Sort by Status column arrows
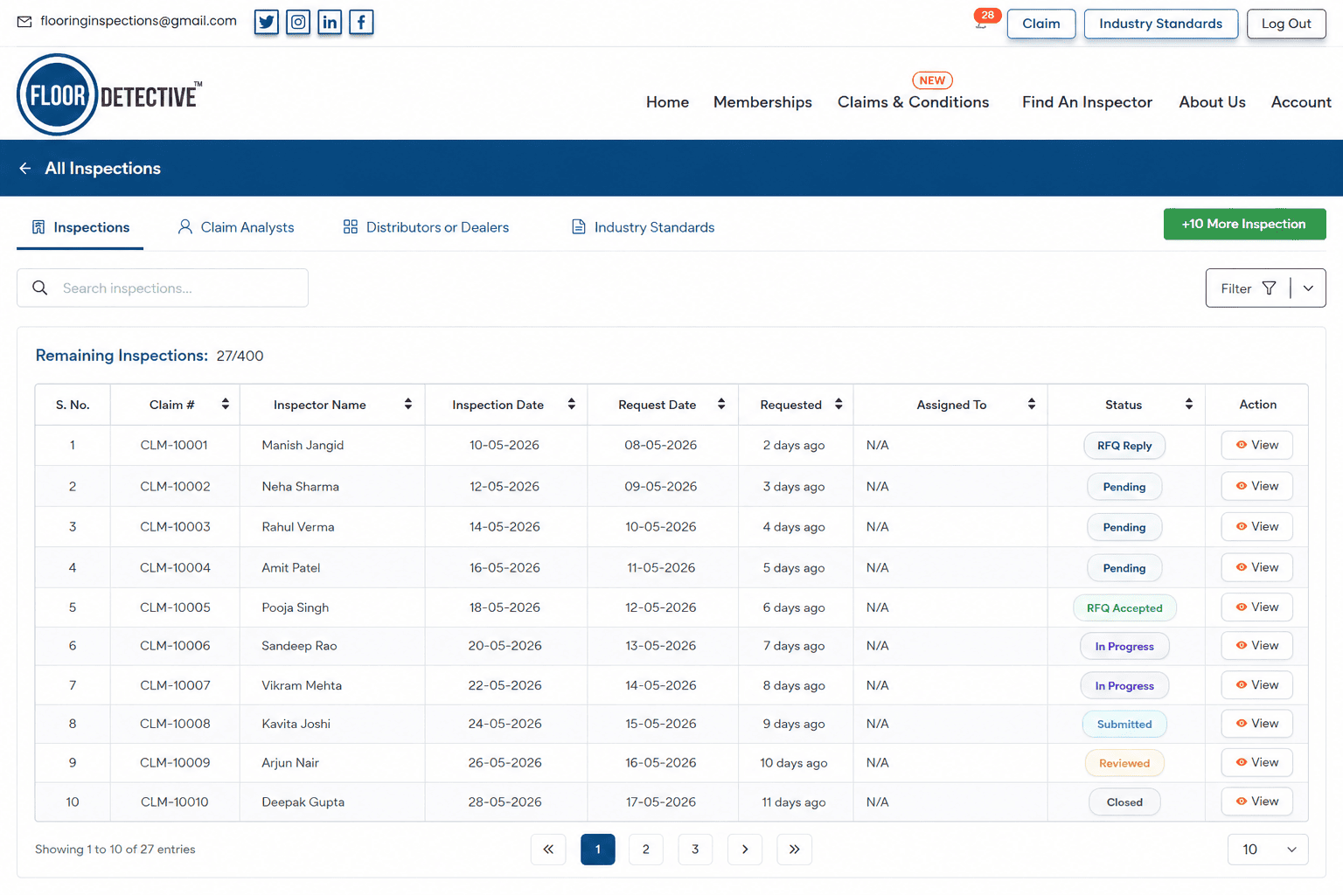Screen dimensions: 1343x895 pos(1189,404)
